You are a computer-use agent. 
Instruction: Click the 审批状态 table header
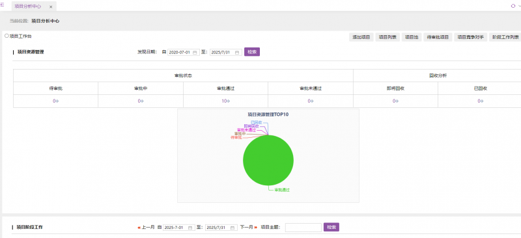click(183, 75)
